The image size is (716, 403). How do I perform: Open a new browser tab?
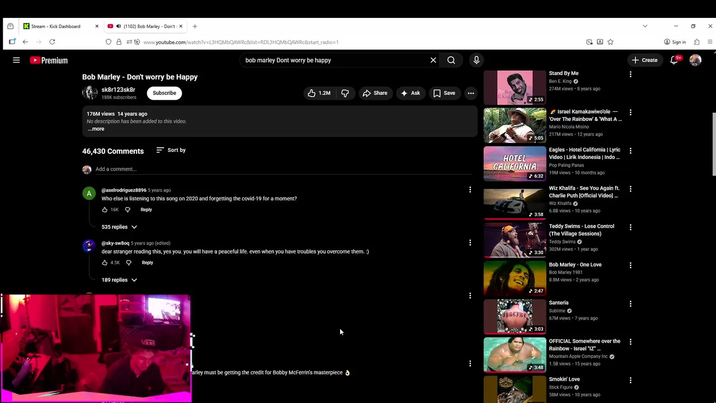coord(195,26)
